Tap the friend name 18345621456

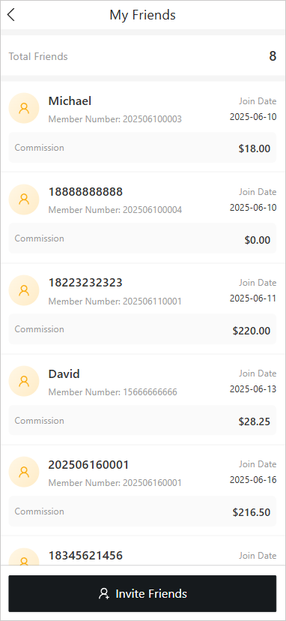point(85,556)
